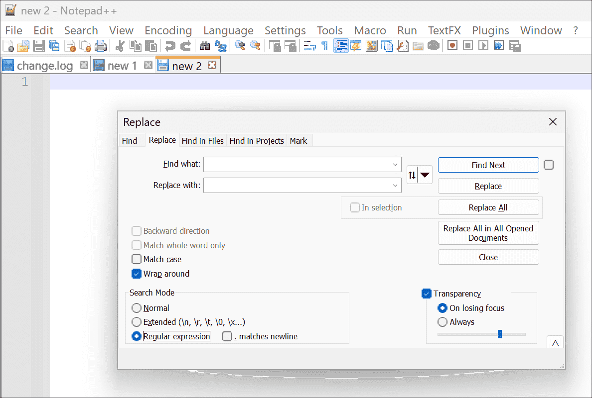
Task: Adjust the transparency slider
Action: pos(499,334)
